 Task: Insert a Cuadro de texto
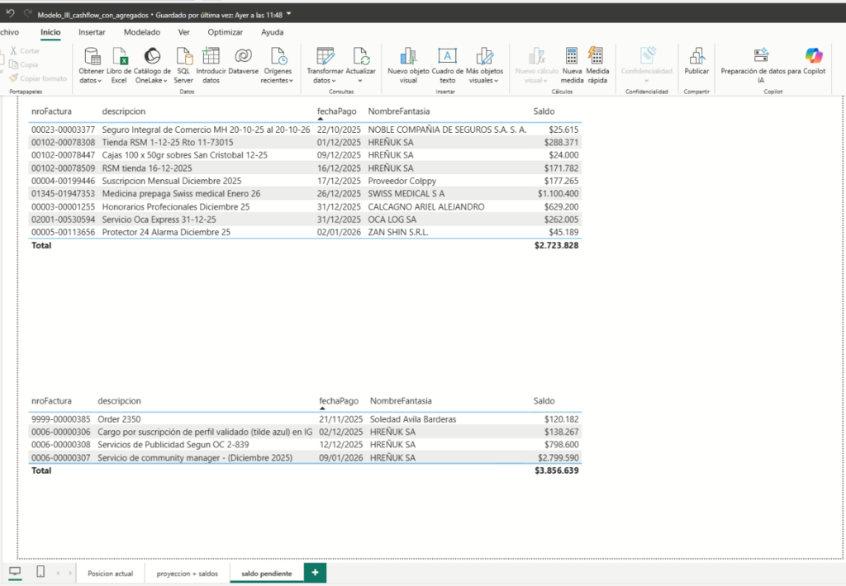(x=447, y=57)
